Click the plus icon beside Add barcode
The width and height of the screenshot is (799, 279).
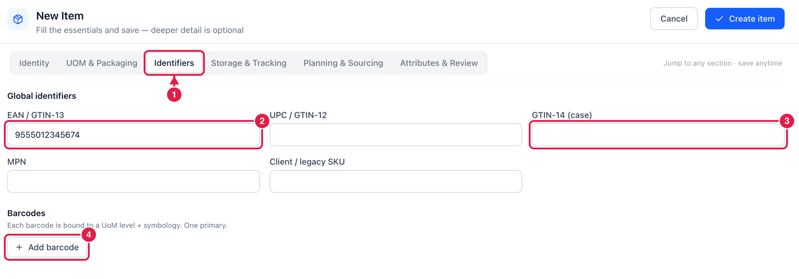point(19,248)
